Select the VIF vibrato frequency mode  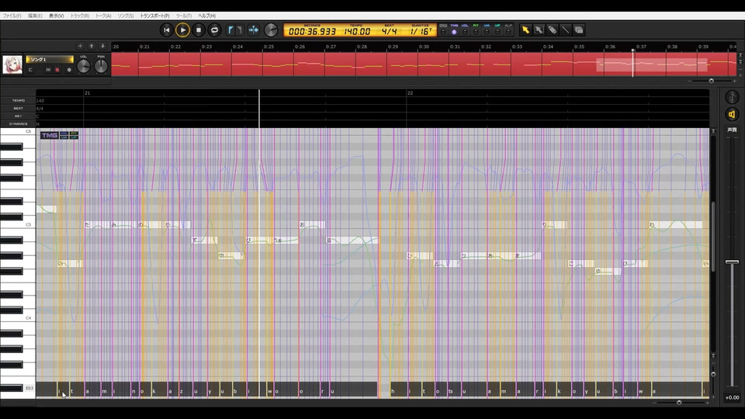[x=497, y=32]
